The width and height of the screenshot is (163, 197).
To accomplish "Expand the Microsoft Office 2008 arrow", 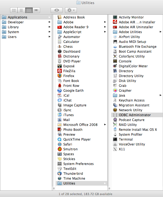I will [105, 125].
